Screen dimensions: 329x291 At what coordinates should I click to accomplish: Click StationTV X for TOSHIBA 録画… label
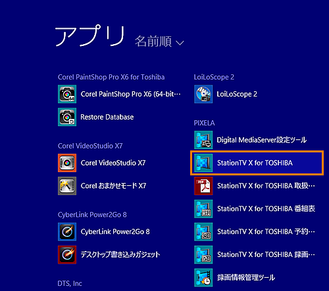[x=266, y=255]
